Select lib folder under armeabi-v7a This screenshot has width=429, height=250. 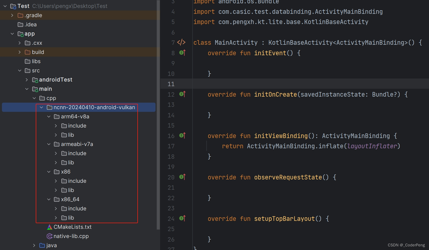point(71,163)
